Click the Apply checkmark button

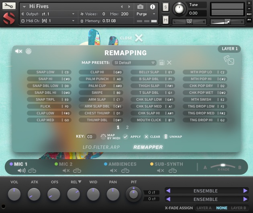coord(125,136)
